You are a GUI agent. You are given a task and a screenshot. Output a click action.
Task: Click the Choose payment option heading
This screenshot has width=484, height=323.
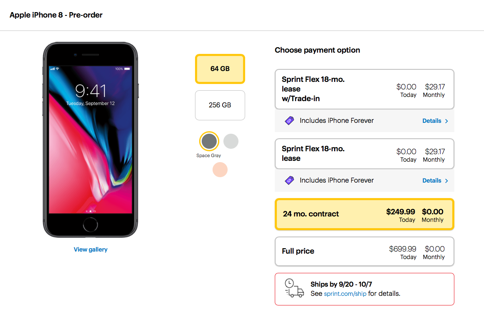[317, 50]
